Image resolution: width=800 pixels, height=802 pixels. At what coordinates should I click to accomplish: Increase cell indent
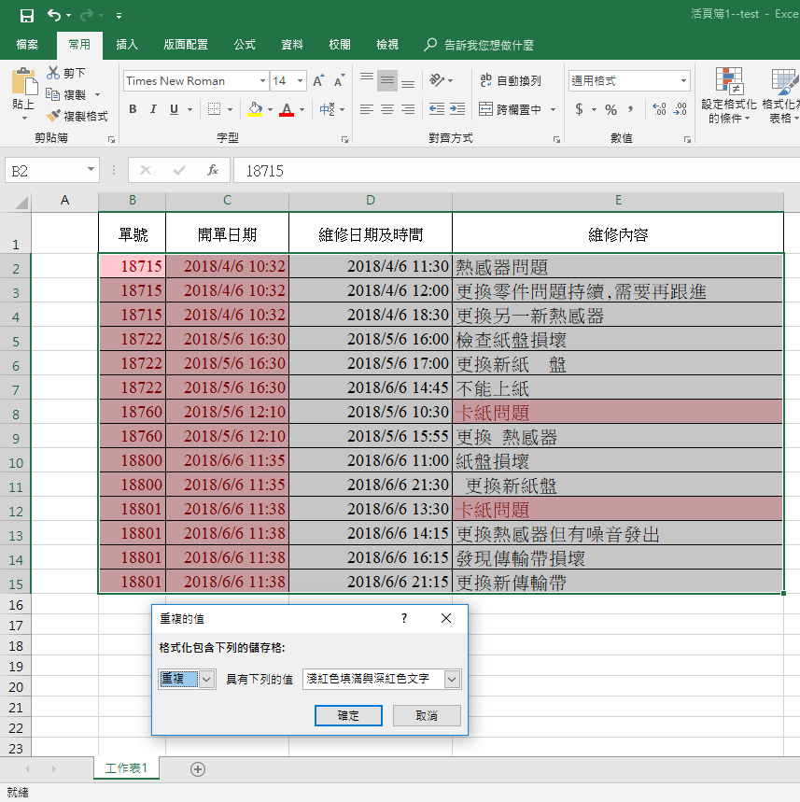pos(457,109)
